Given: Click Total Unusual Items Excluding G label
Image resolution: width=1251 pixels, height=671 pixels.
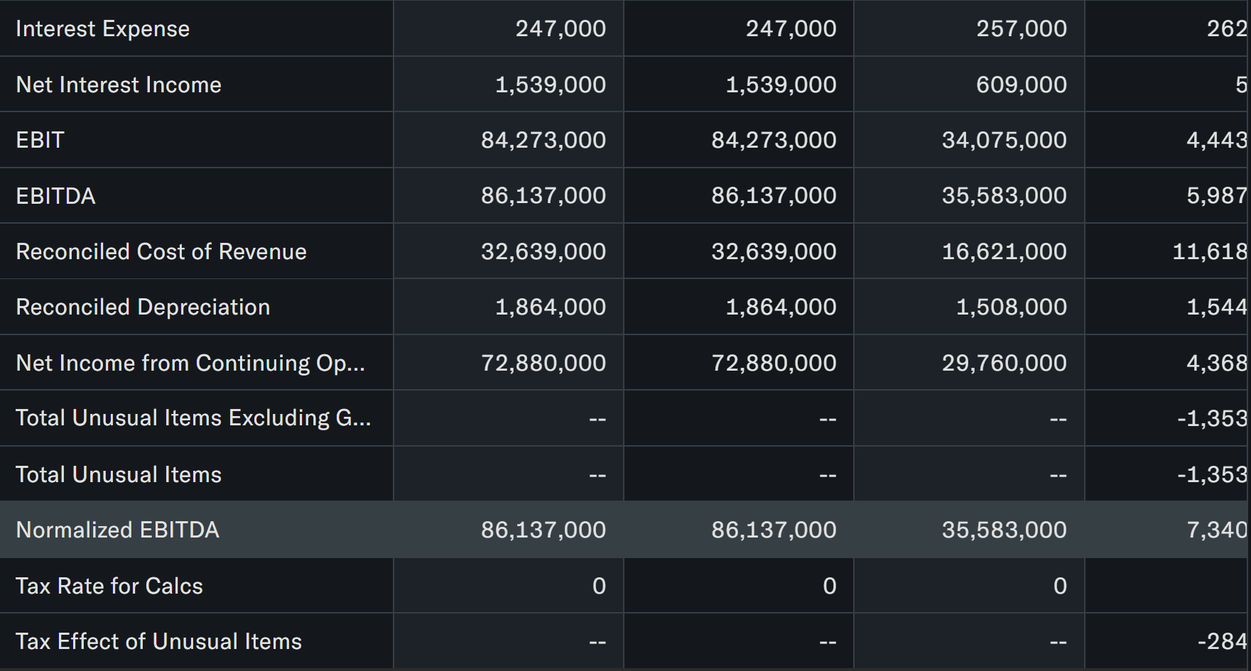Looking at the screenshot, I should pos(193,418).
